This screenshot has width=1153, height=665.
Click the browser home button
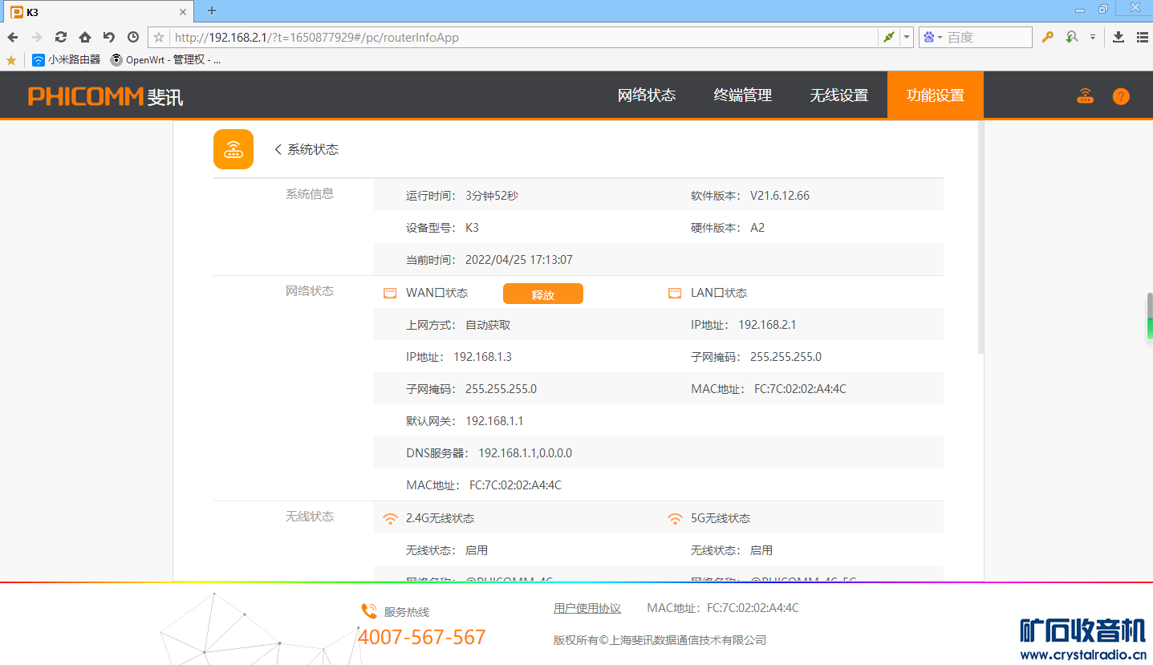point(85,37)
